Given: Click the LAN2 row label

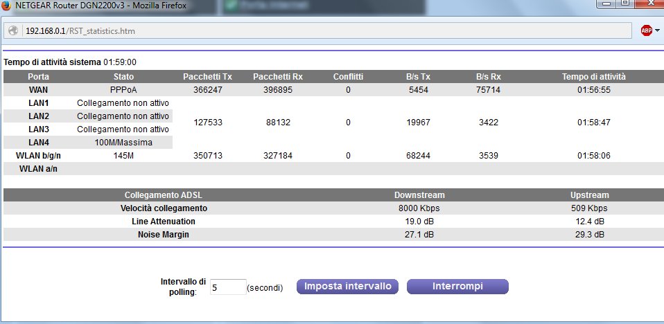Looking at the screenshot, I should (x=39, y=116).
